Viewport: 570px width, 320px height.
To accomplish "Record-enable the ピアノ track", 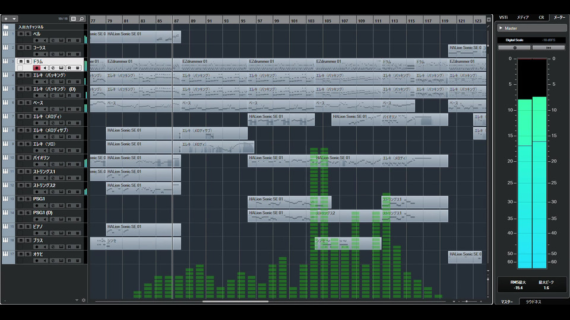I will [37, 233].
